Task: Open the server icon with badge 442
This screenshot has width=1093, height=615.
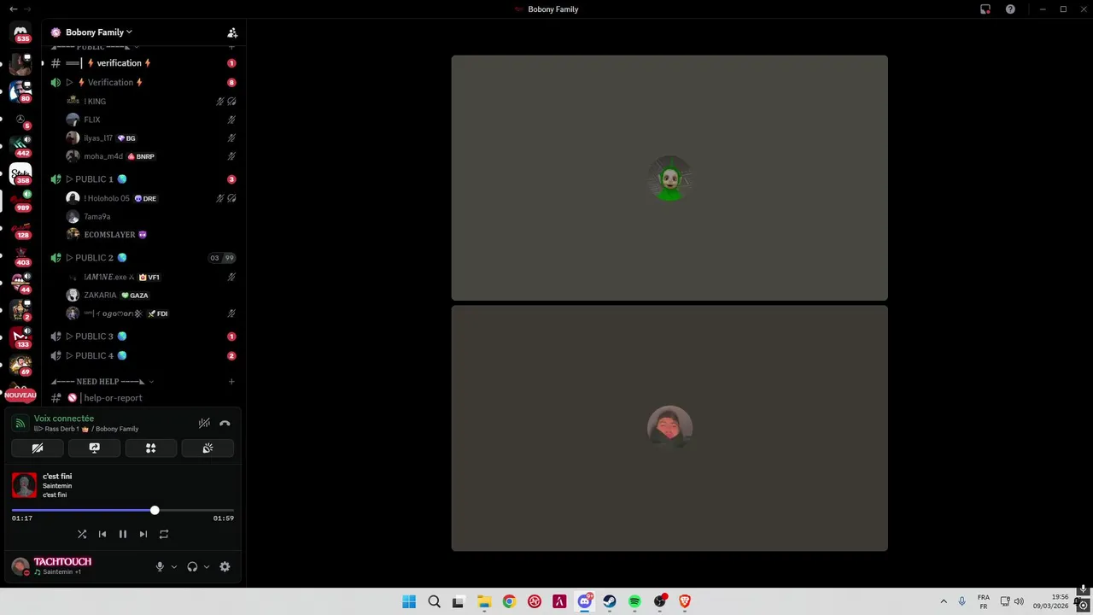Action: coord(20,145)
